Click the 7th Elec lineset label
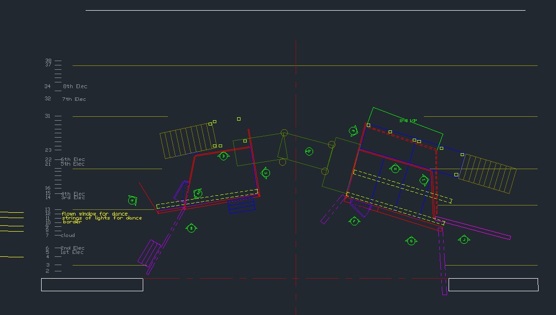The image size is (556, 315). coord(74,99)
